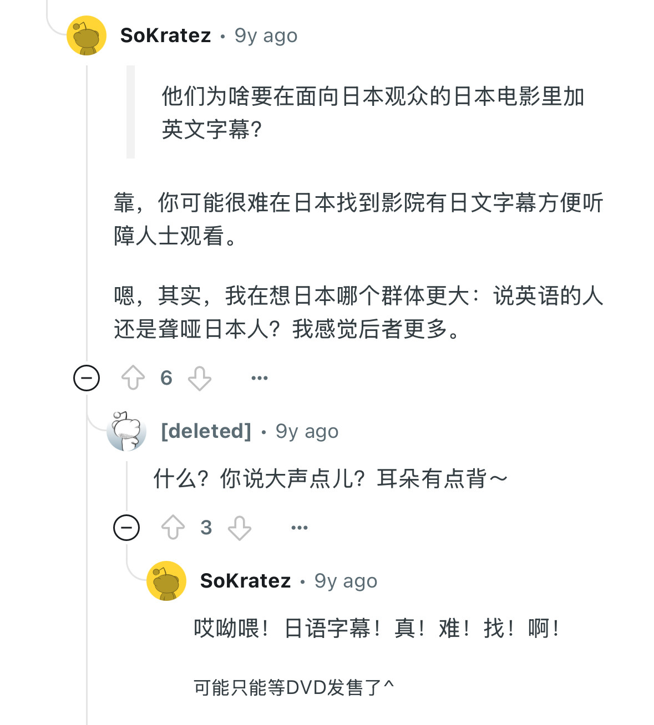The height and width of the screenshot is (725, 654).
Task: Open the lower SoKratez username profile
Action: [245, 581]
